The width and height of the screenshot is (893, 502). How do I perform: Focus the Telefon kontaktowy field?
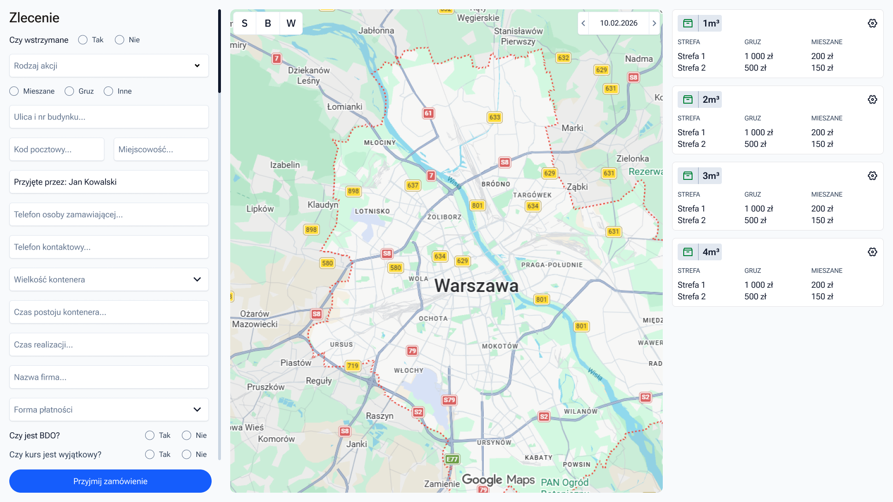109,247
